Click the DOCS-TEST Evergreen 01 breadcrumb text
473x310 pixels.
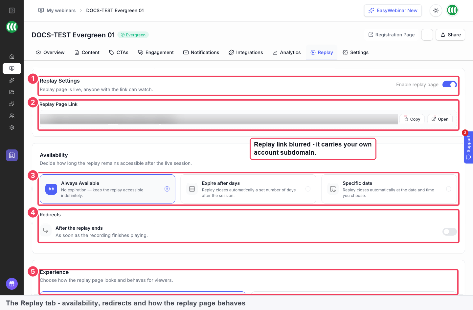click(115, 10)
